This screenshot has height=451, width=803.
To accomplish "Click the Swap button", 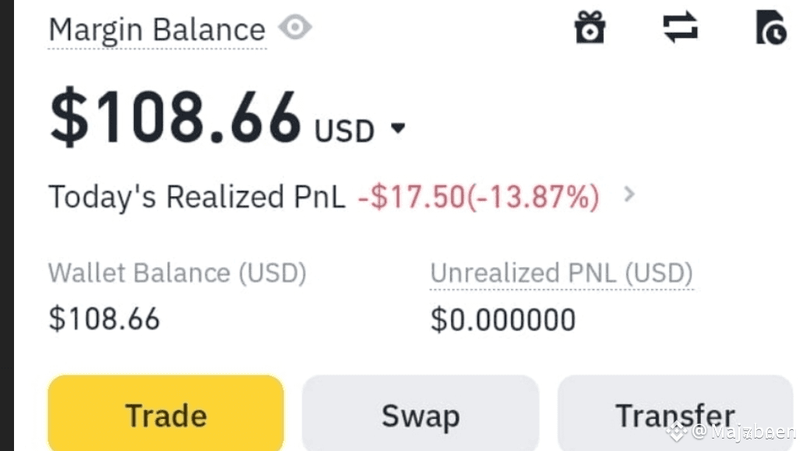I will pos(420,414).
